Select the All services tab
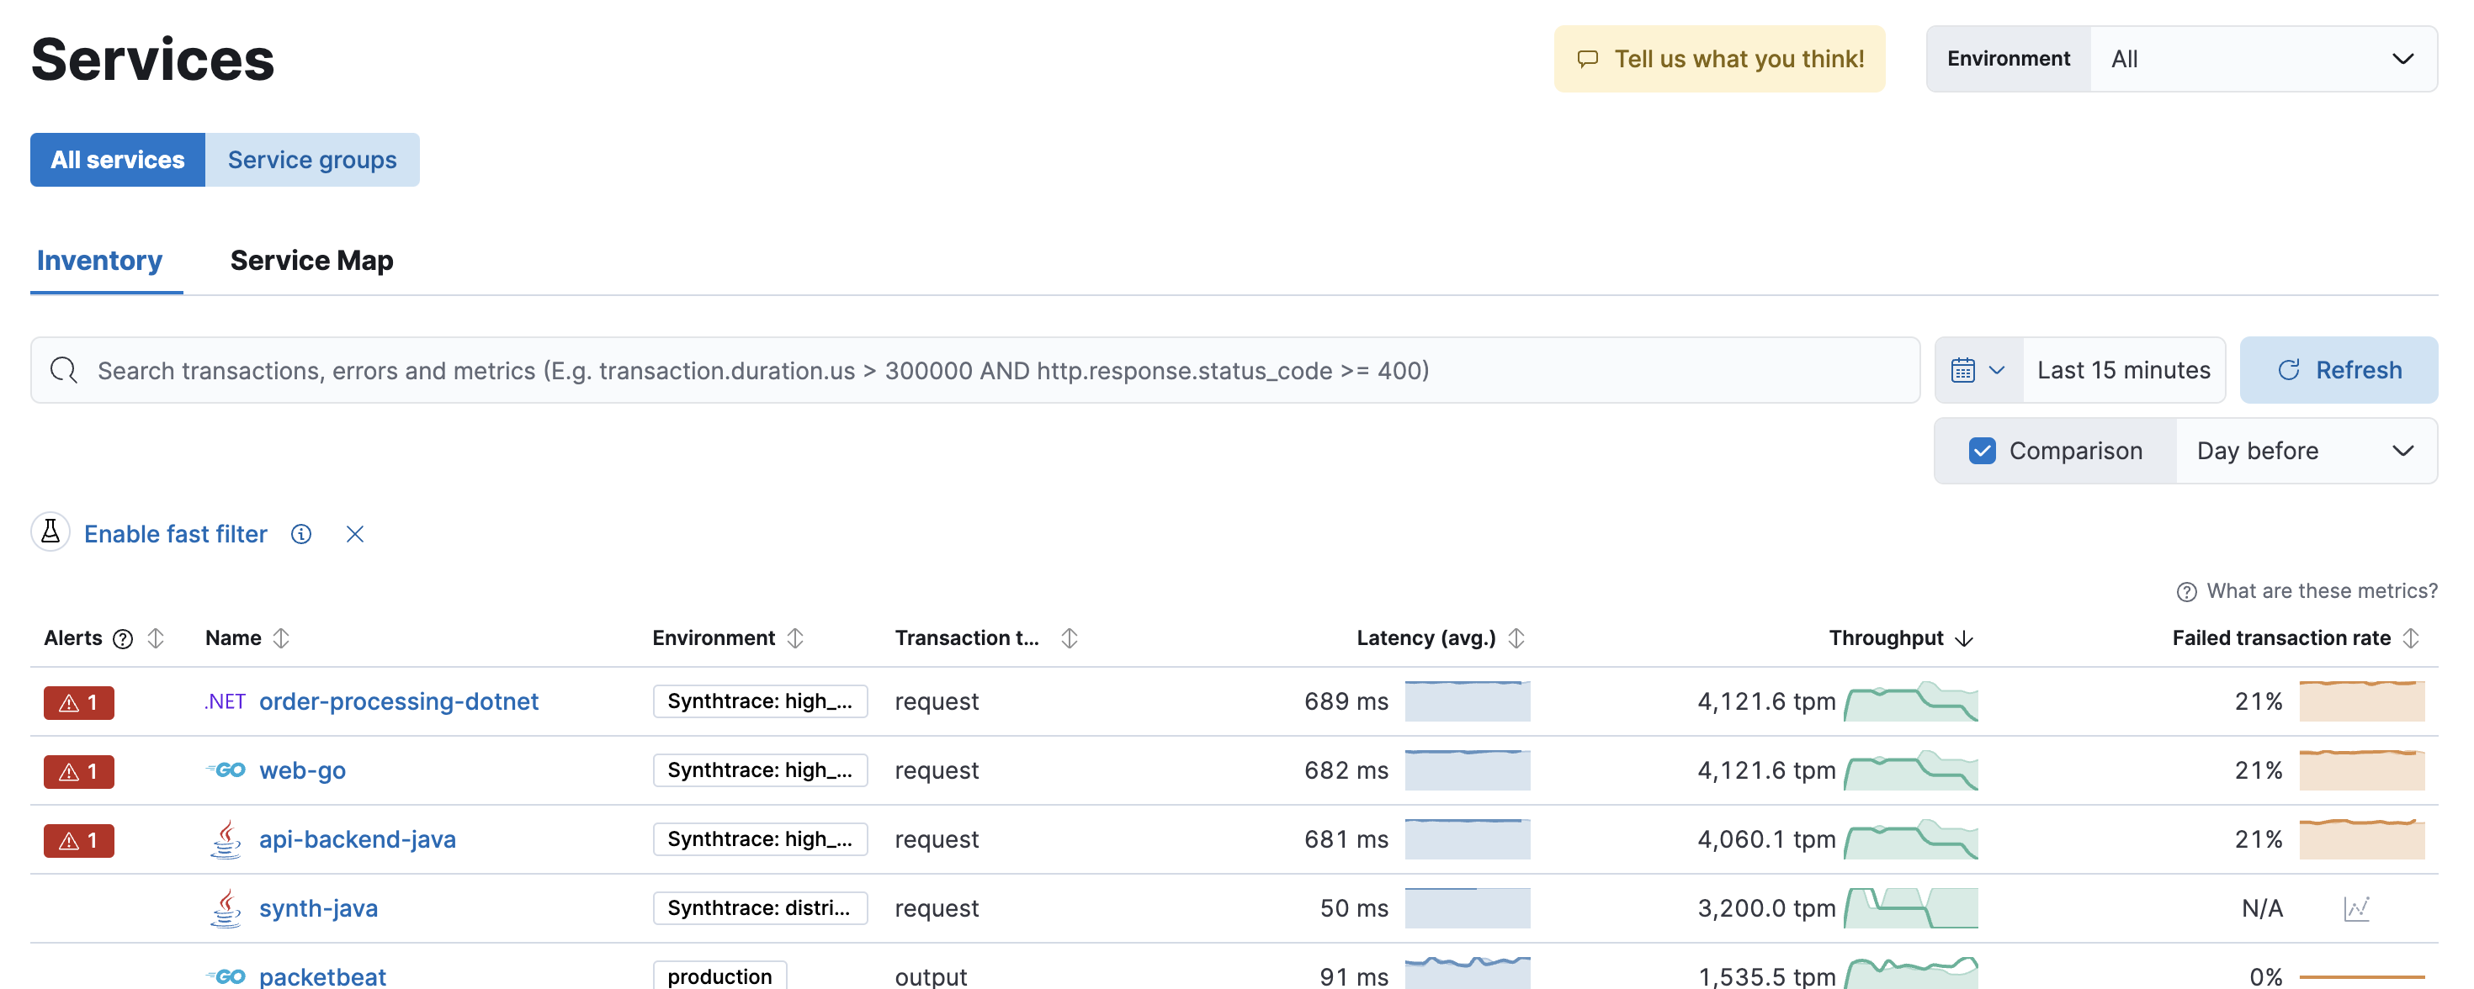2474x989 pixels. (x=117, y=160)
